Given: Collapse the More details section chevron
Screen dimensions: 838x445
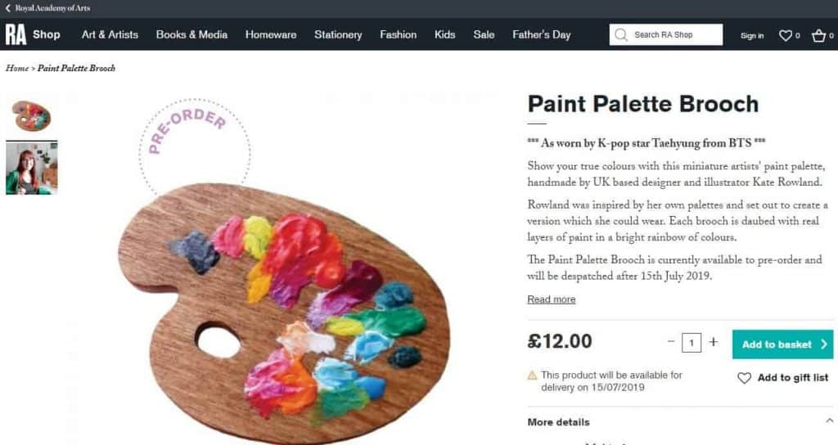Looking at the screenshot, I should [829, 421].
